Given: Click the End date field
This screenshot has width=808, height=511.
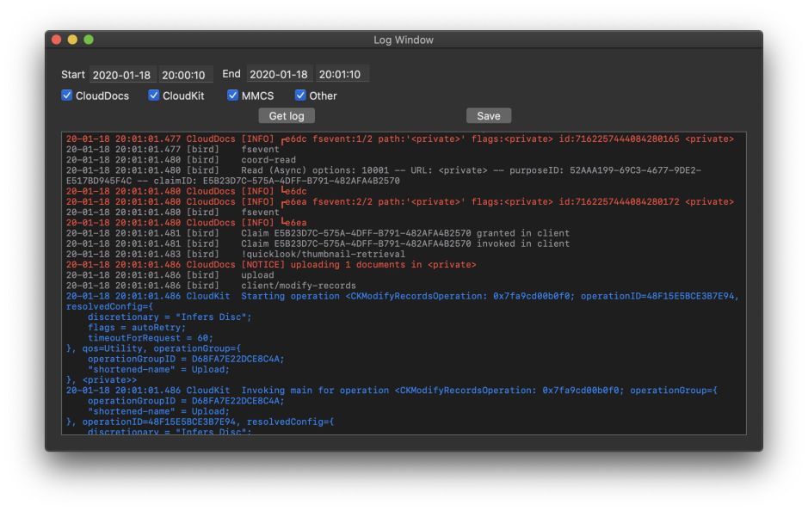Looking at the screenshot, I should 279,75.
